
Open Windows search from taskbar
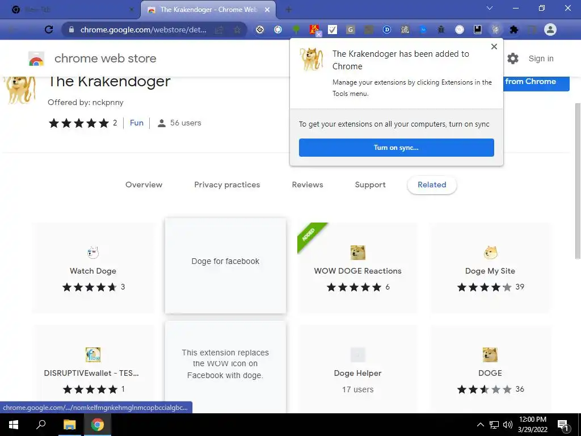41,425
